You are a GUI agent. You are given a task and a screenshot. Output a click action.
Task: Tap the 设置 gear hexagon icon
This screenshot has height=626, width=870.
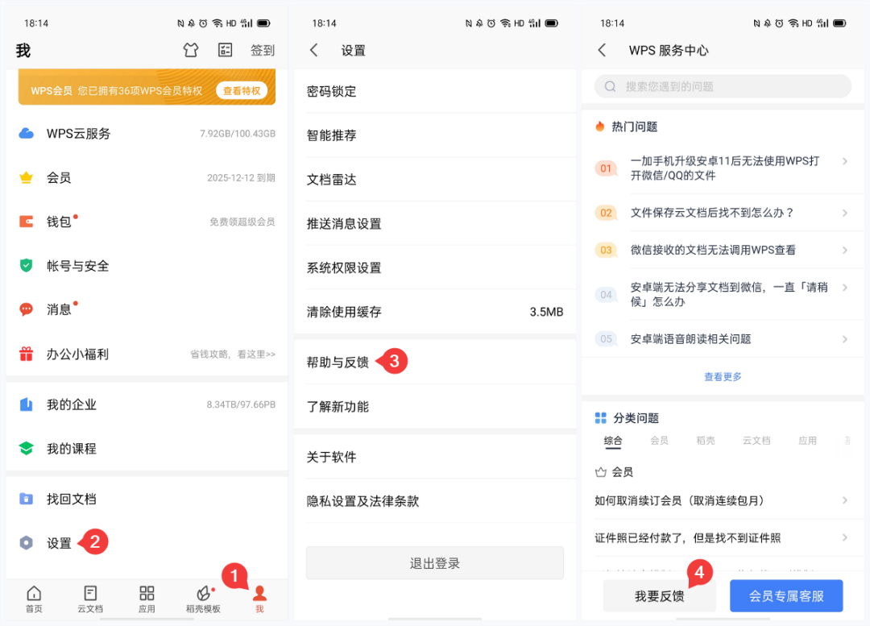pyautogui.click(x=26, y=543)
